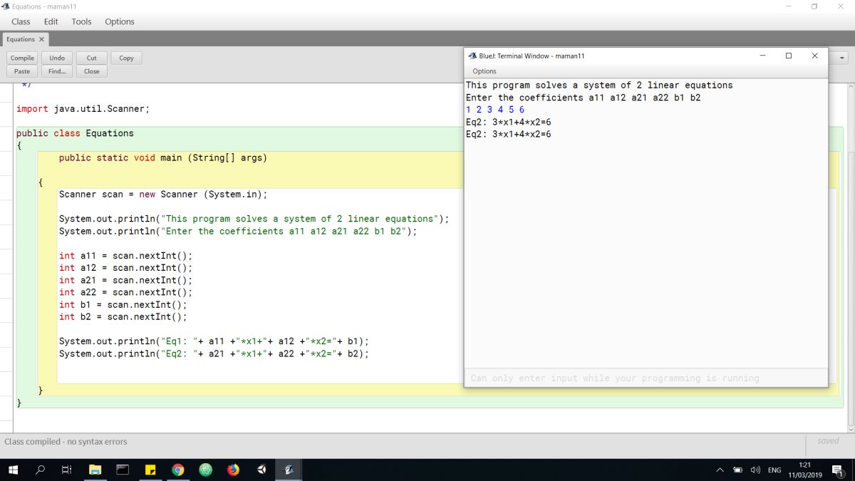The image size is (855, 481).
Task: Click the 'int a12 = scan.nextInt();' line
Action: (126, 268)
